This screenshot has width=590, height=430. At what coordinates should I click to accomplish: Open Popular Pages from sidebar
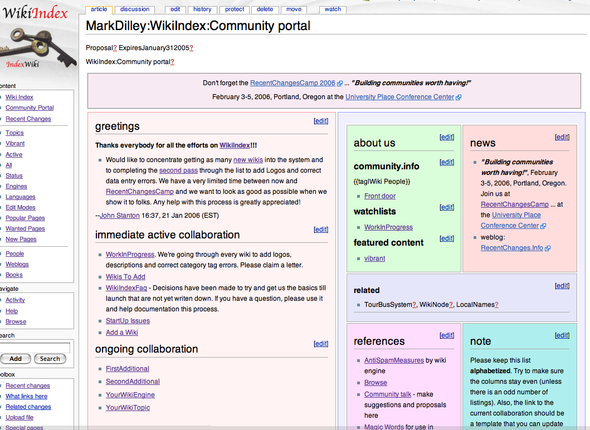25,218
